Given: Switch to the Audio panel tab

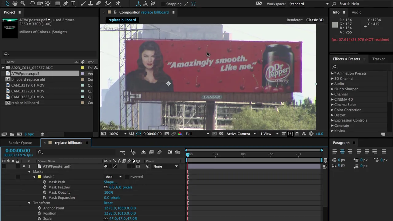Looking at the screenshot, I should 356,12.
